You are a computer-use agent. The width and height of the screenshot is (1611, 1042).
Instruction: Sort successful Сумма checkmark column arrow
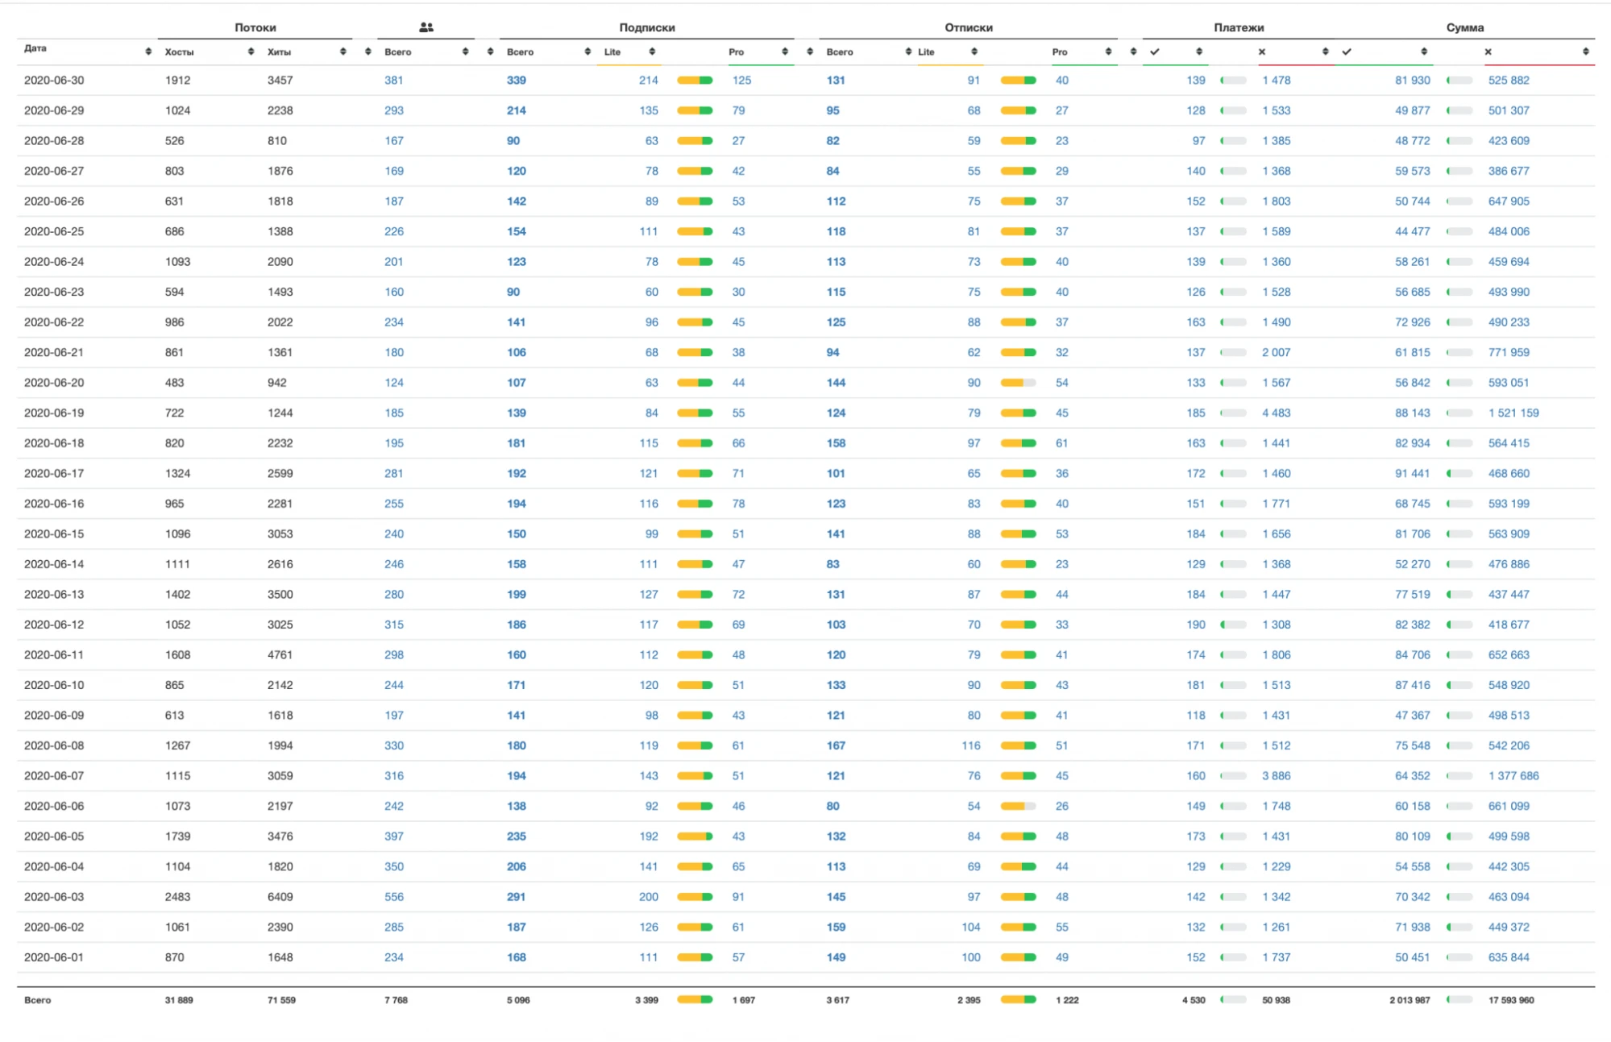tap(1424, 52)
